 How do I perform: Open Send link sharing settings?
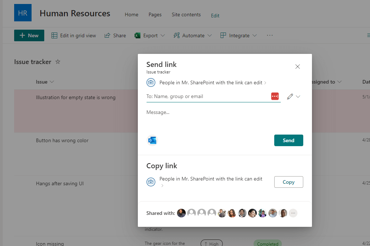pyautogui.click(x=213, y=82)
